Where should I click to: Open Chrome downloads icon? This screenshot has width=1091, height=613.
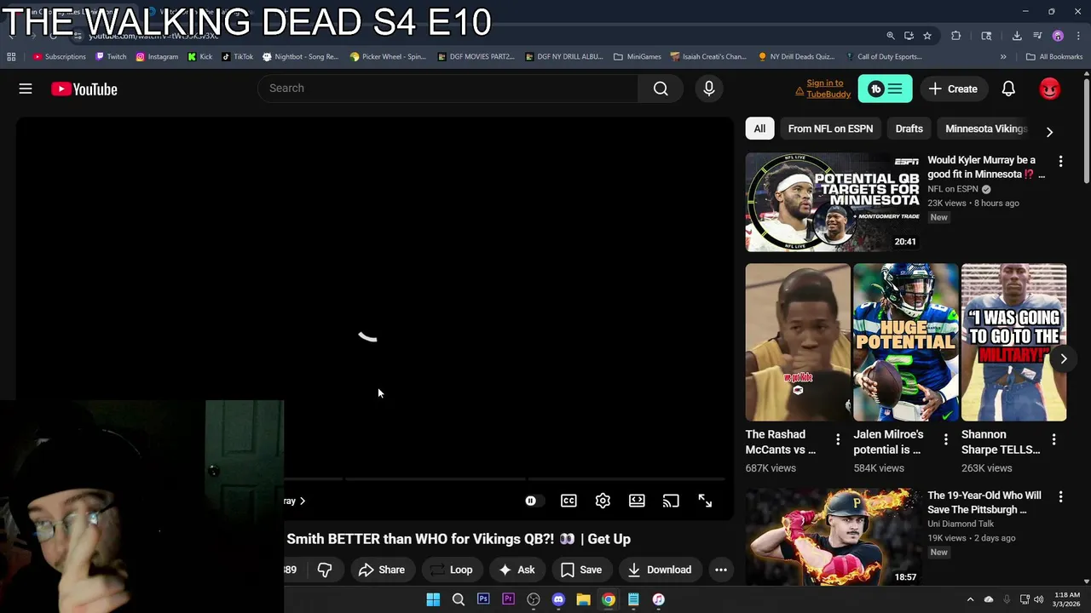(1017, 36)
